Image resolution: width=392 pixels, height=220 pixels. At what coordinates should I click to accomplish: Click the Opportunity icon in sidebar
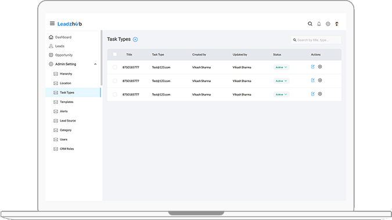pos(51,55)
